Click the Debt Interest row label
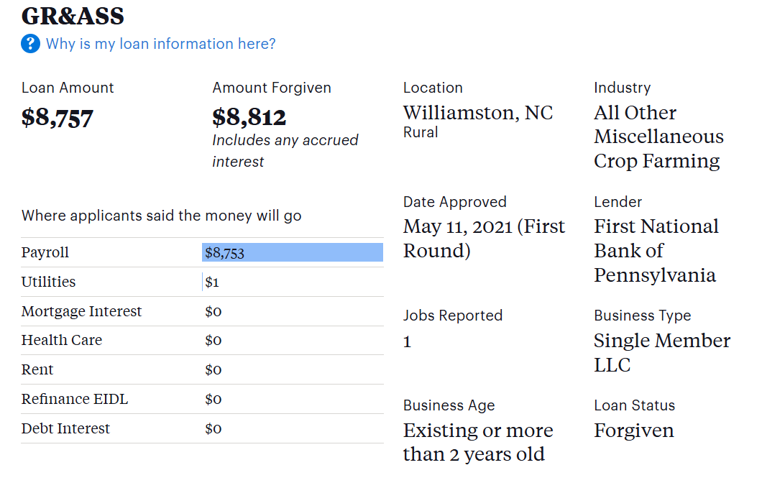 pyautogui.click(x=65, y=428)
